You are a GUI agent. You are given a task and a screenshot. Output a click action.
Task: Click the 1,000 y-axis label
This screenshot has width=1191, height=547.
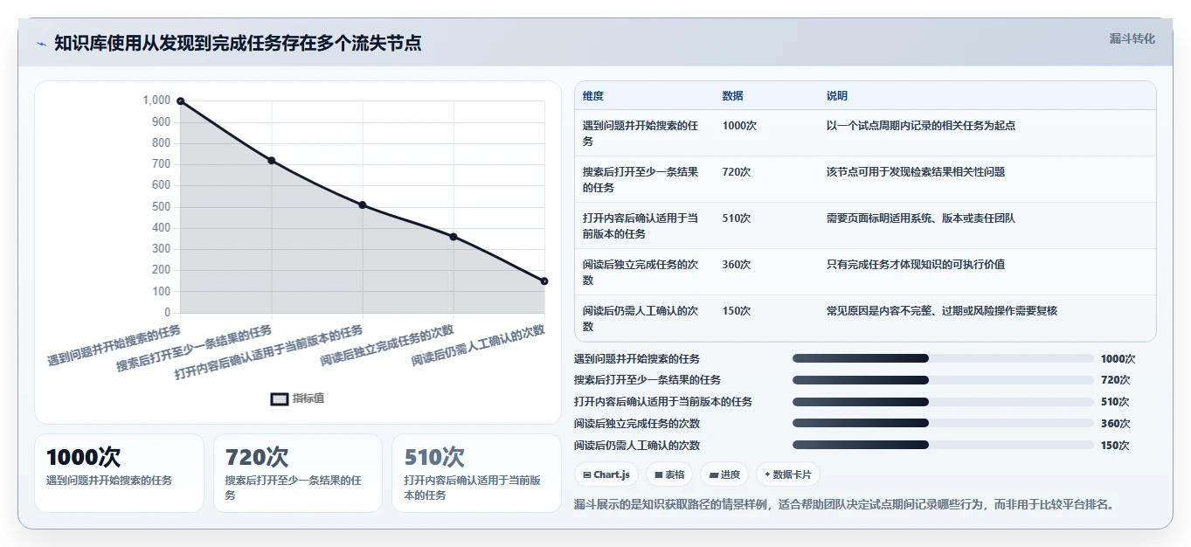pyautogui.click(x=156, y=100)
